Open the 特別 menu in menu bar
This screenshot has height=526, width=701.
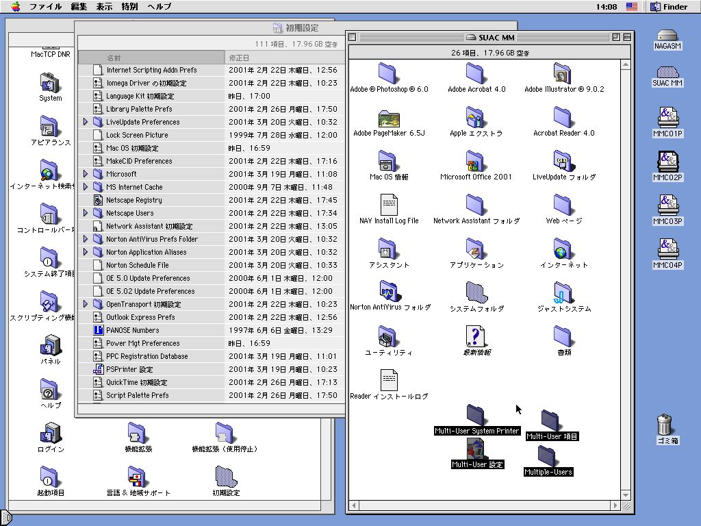point(129,6)
